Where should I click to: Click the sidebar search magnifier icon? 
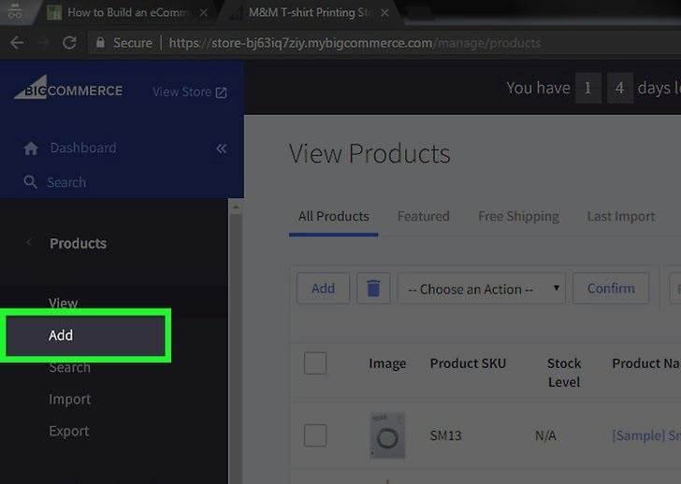pyautogui.click(x=30, y=181)
